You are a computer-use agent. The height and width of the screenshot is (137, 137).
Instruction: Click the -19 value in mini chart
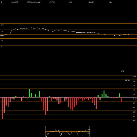coord(89,130)
